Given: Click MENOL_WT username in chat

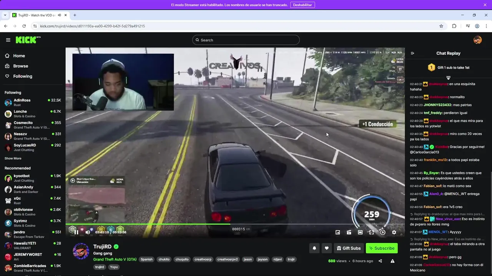Looking at the screenshot, I should (x=438, y=232).
